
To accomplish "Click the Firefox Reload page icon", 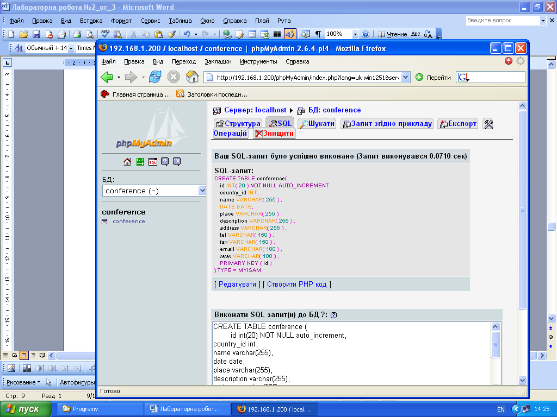I will [x=155, y=77].
